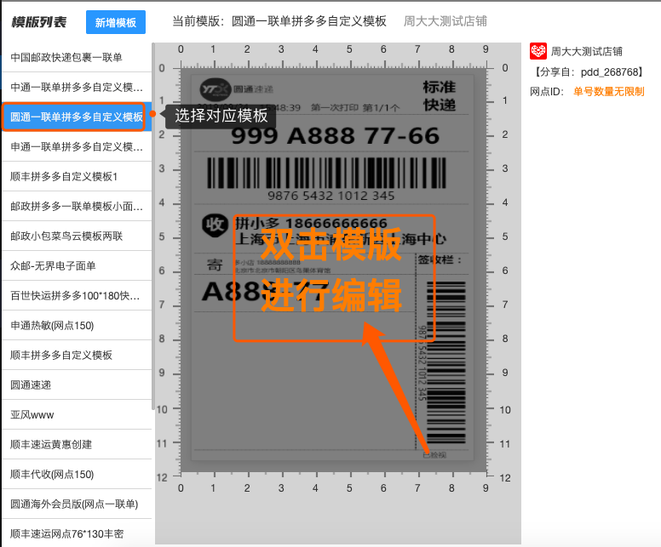
Task: Choose 众邮-无界电子面单 template
Action: click(x=53, y=265)
